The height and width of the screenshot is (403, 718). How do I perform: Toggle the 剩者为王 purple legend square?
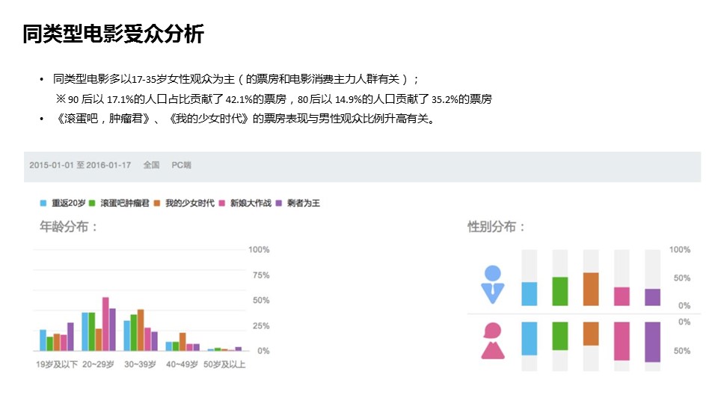point(279,203)
